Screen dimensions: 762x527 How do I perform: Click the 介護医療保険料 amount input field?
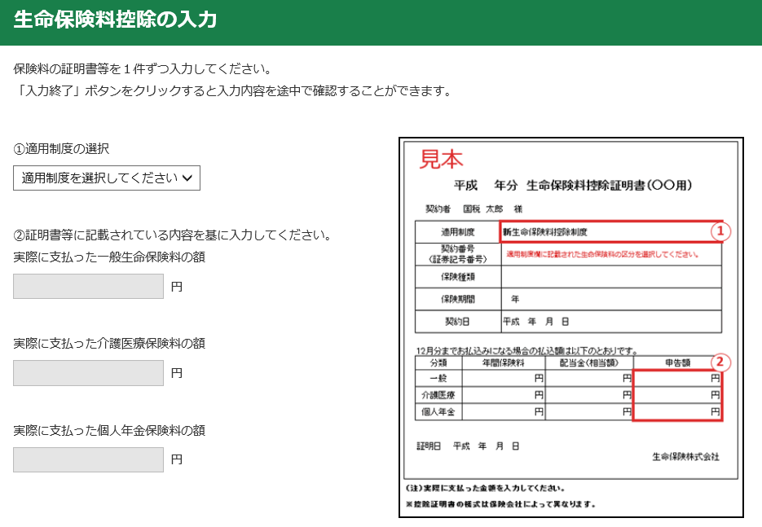(x=87, y=372)
